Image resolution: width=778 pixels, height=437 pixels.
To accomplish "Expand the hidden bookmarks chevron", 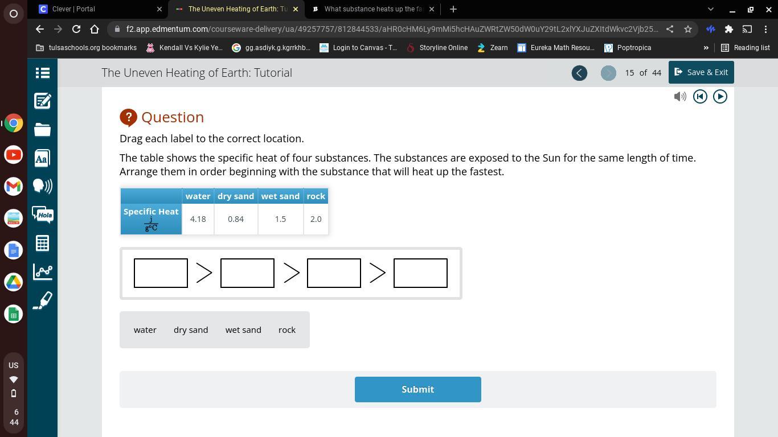I will click(706, 48).
